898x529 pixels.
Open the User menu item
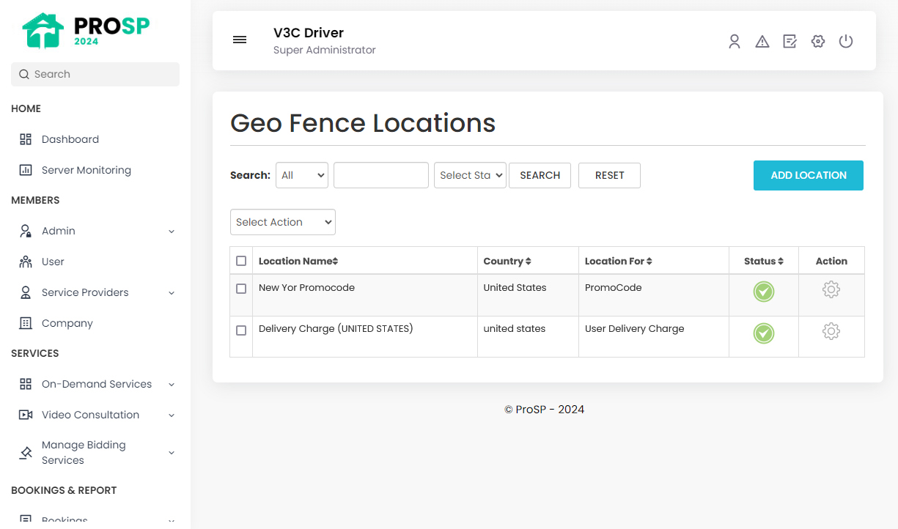(53, 262)
